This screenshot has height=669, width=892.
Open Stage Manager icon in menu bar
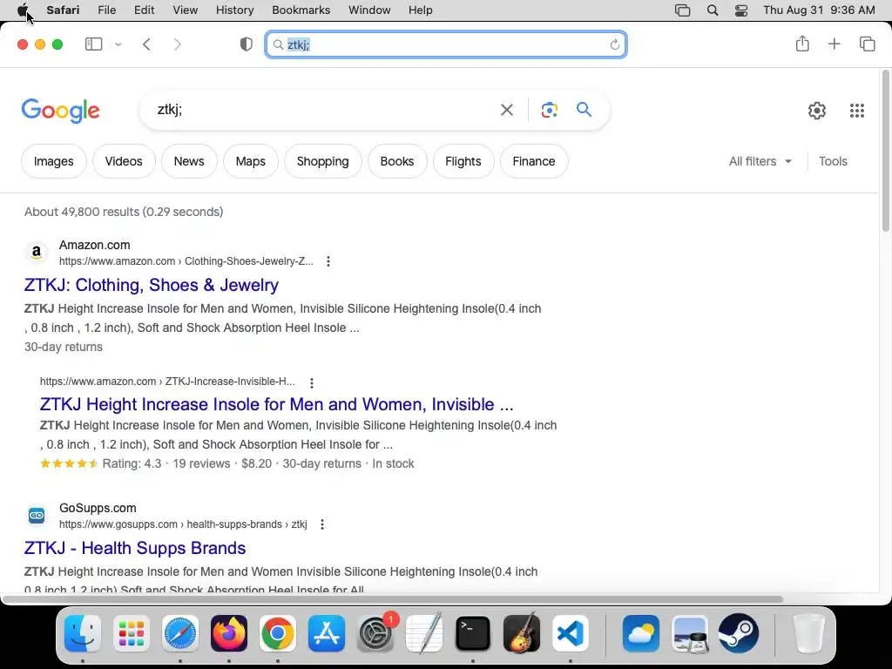pyautogui.click(x=682, y=10)
